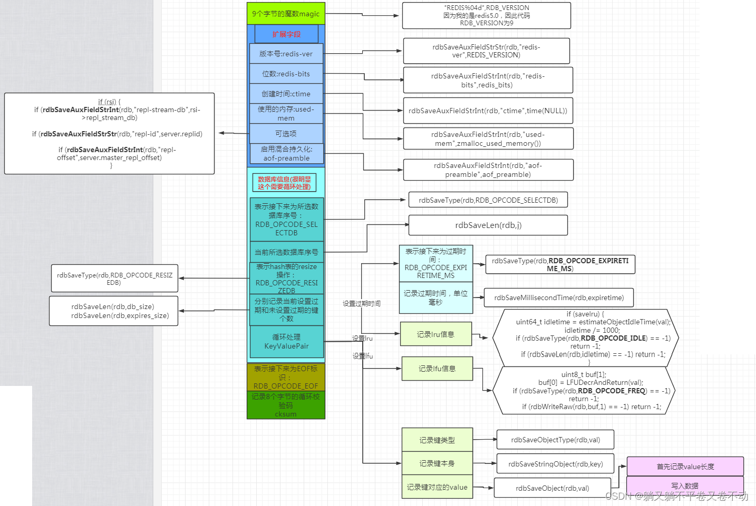Select the green 'cksum' checksum box
Viewport: 756px width, 506px height.
click(286, 405)
